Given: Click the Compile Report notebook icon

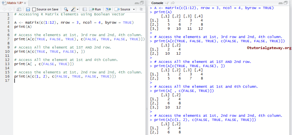Looking at the screenshot, I should tap(85, 9).
